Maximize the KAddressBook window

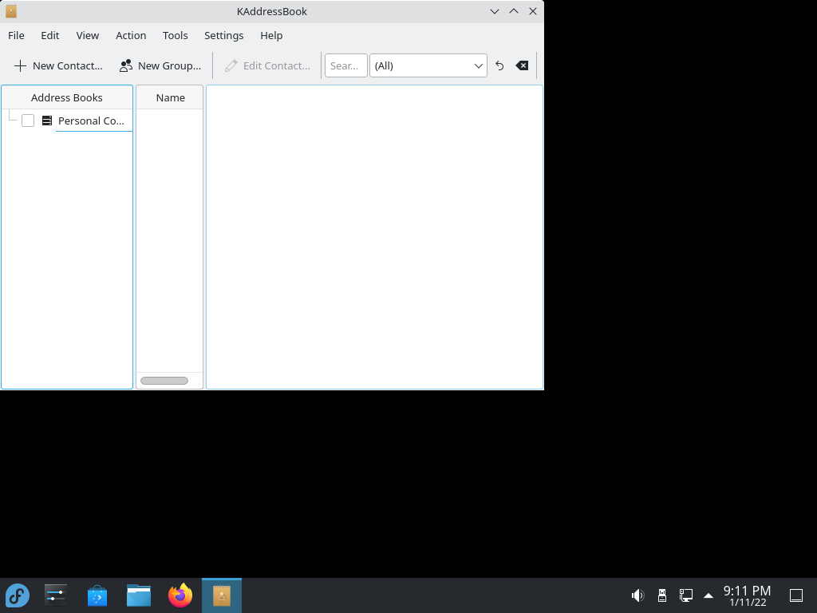tap(514, 11)
